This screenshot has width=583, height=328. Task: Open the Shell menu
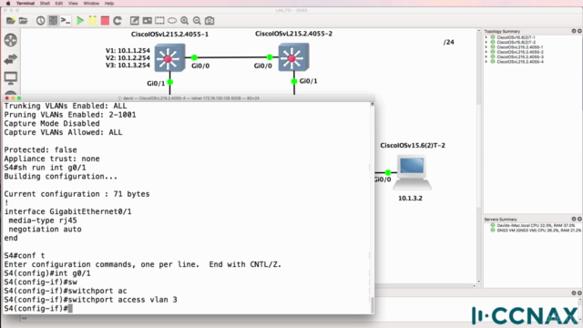45,4
